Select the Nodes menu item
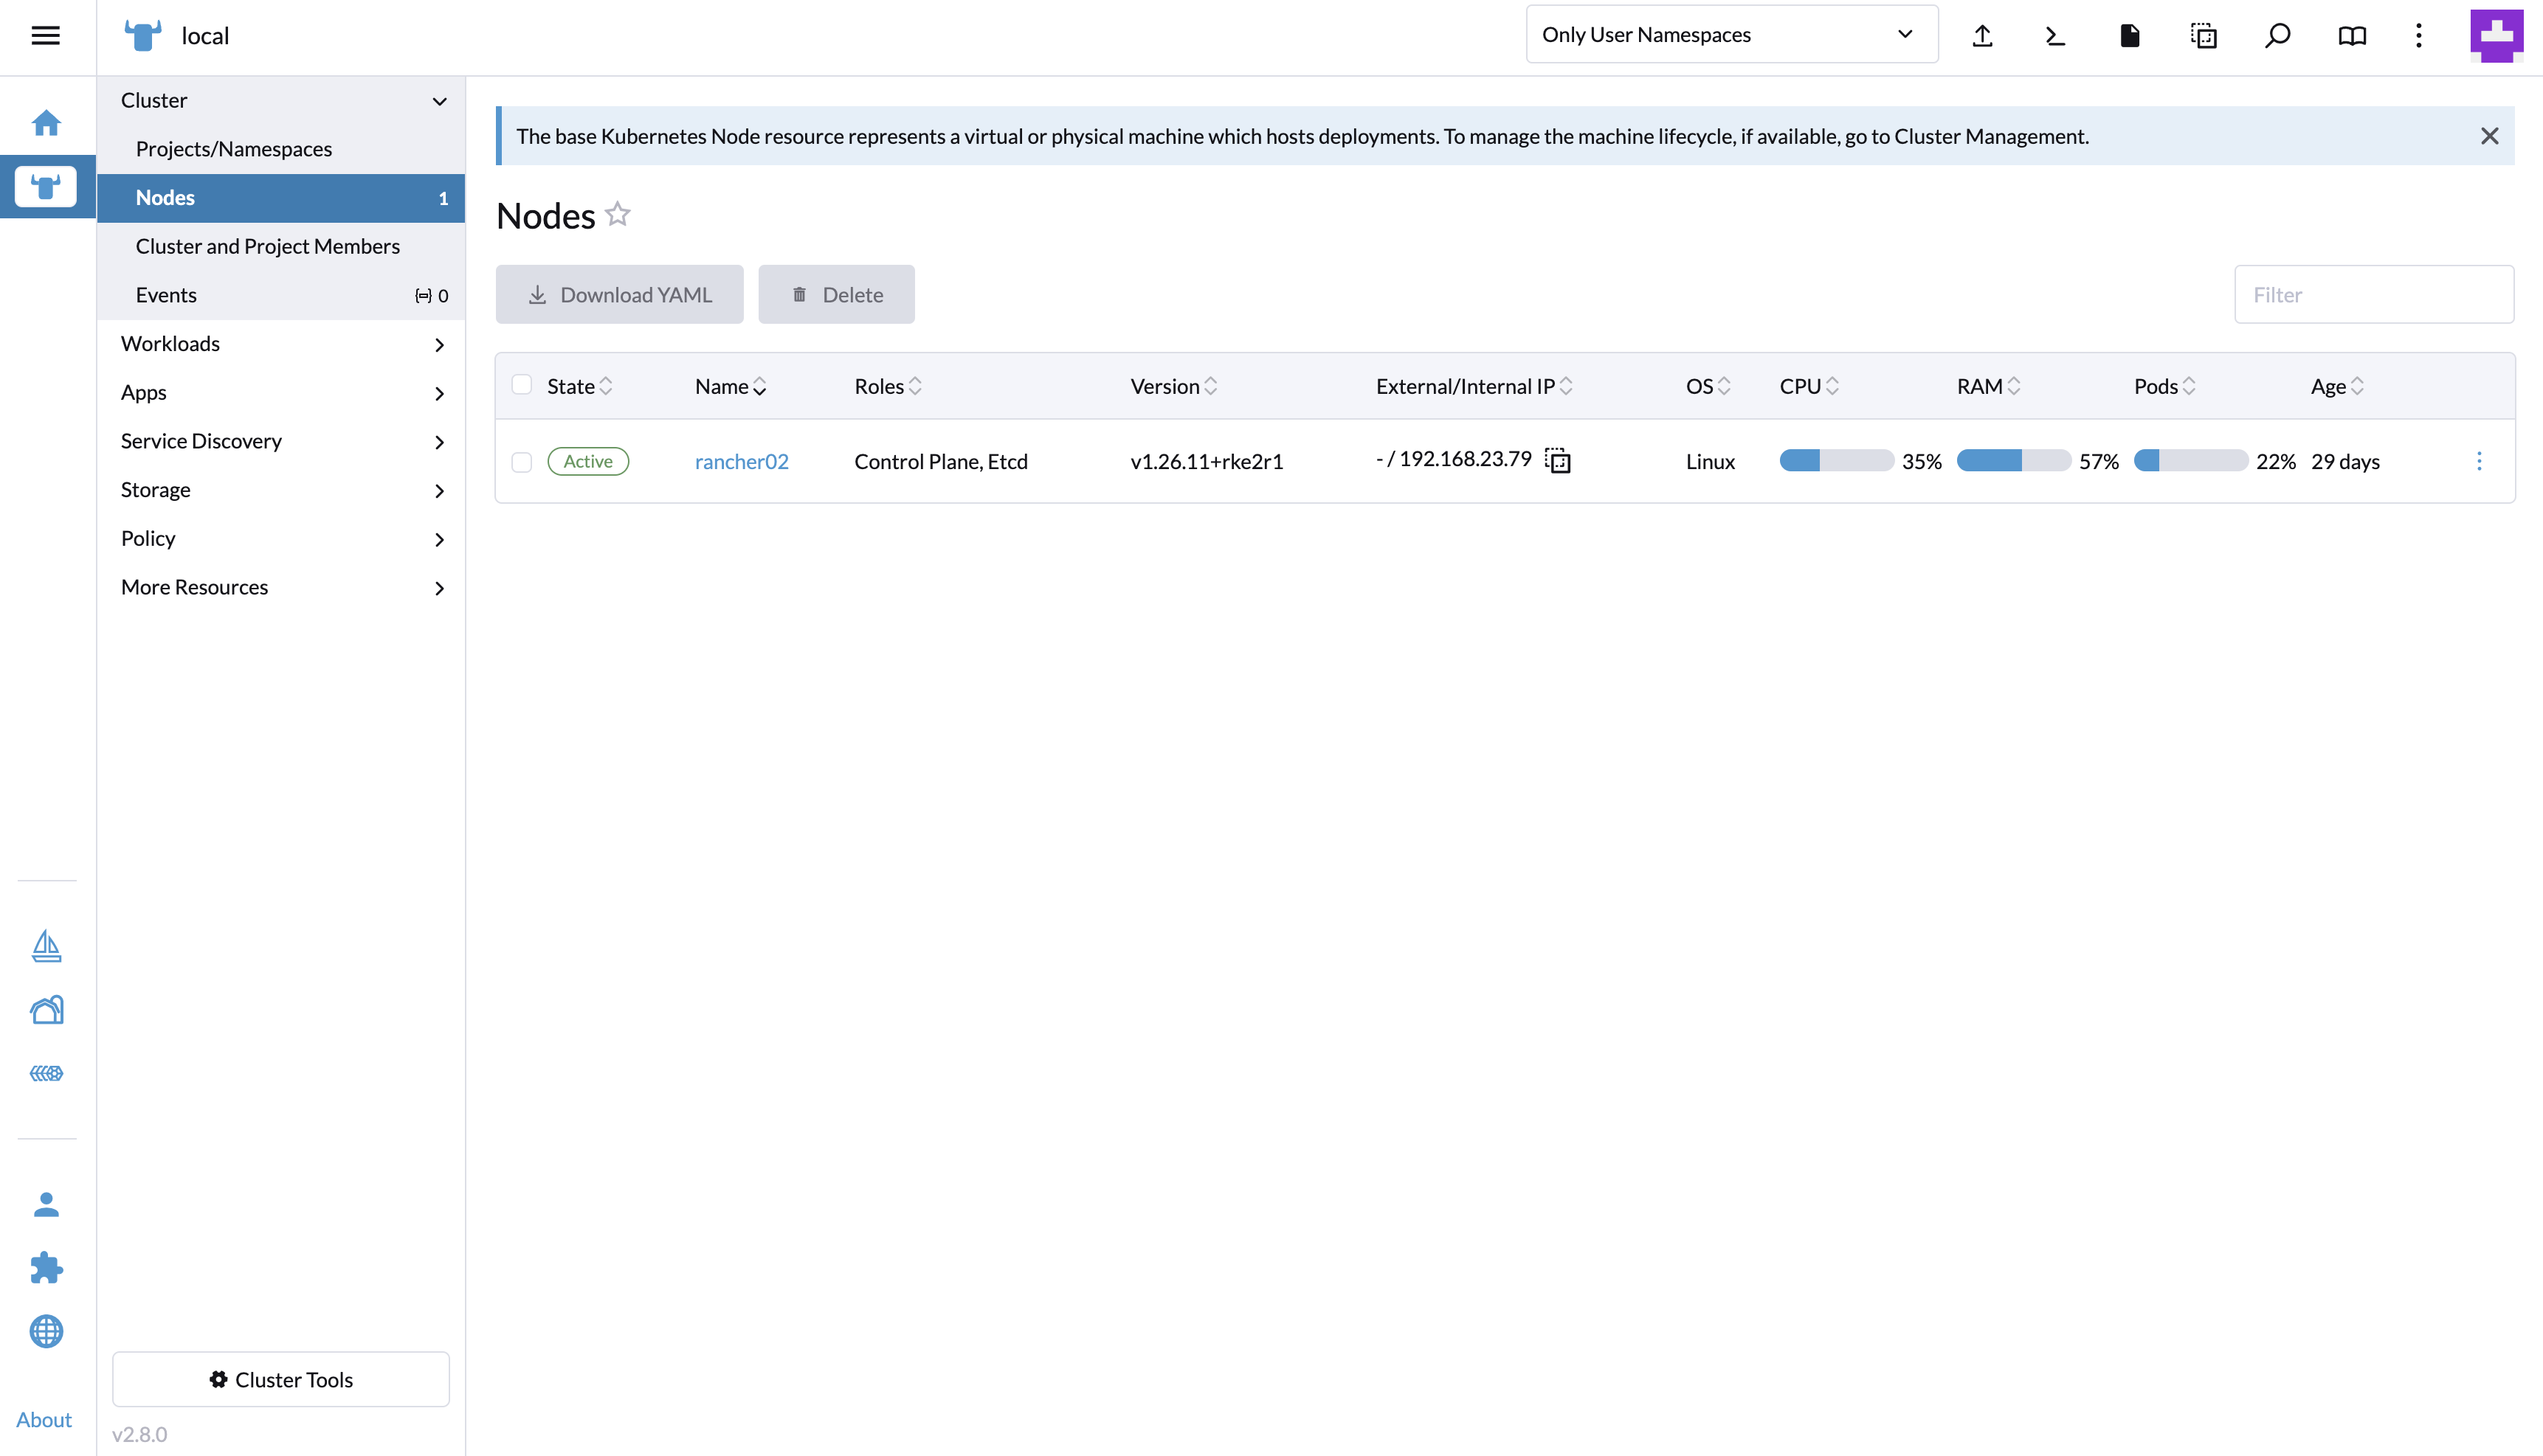The width and height of the screenshot is (2543, 1456). coord(281,198)
